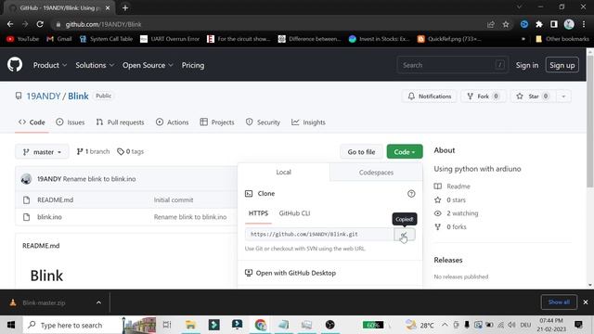Click the Notifications button
The width and height of the screenshot is (594, 334).
point(429,96)
